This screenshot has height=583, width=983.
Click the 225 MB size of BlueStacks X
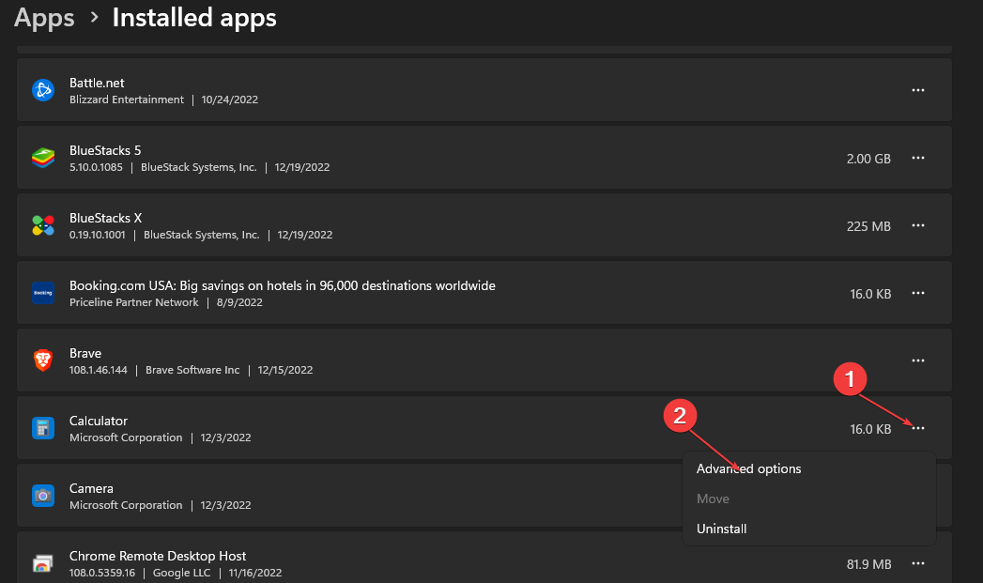click(868, 226)
